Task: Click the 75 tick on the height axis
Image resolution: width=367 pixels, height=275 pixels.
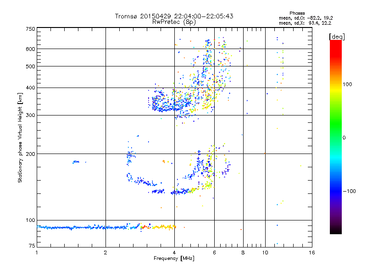Action: [x=31, y=247]
